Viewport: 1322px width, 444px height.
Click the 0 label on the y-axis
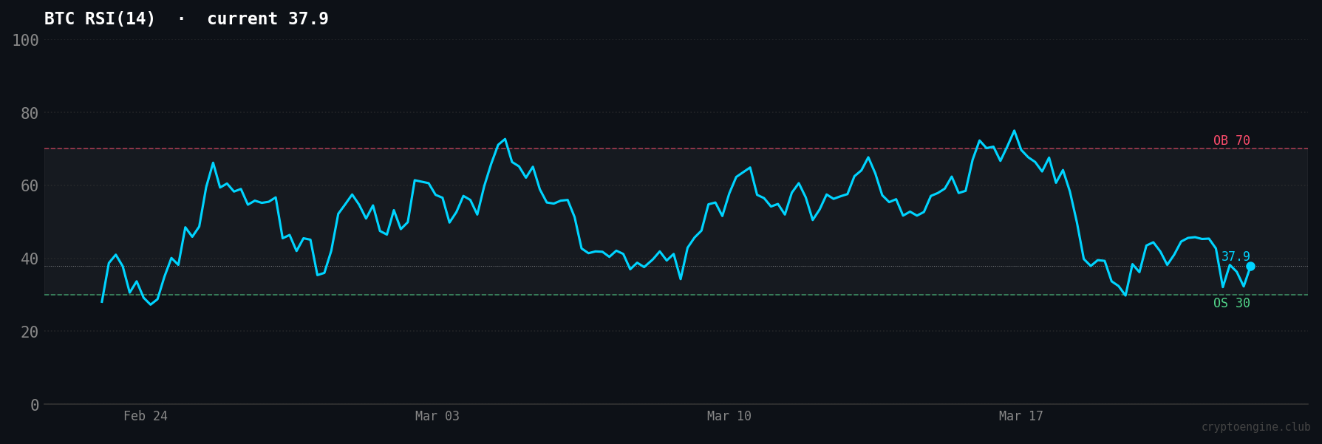click(x=34, y=405)
